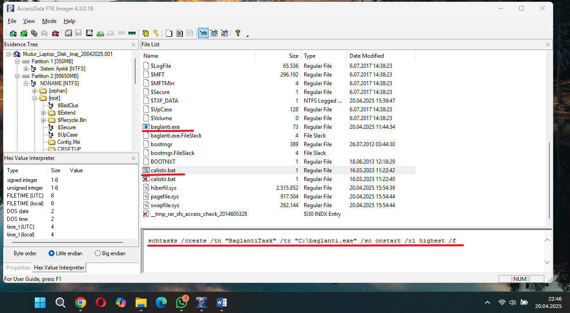Click Export Logical Image (AD1) floppy icon
Viewport: 570px width, 313px height.
(89, 33)
